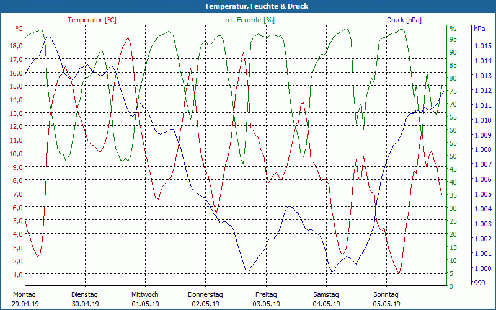Click the '80' humidity axis value
The image size is (496, 310).
453,78
